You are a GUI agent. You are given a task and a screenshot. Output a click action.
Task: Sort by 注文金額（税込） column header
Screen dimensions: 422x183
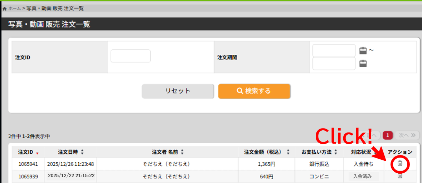coord(266,152)
